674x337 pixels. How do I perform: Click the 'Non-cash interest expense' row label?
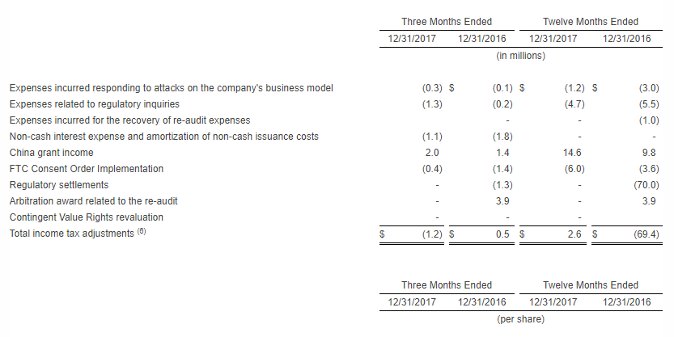click(164, 137)
